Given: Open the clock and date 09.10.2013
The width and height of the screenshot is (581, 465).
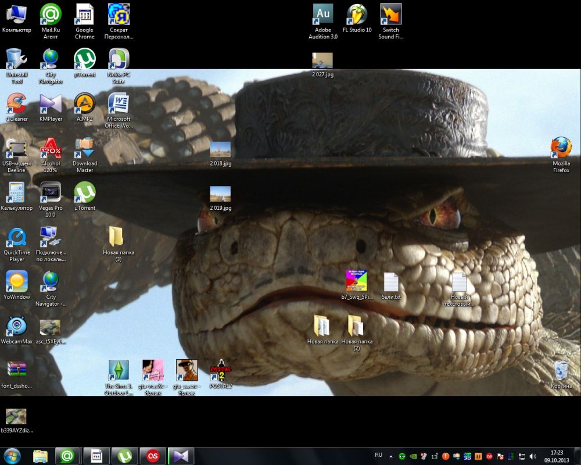Looking at the screenshot, I should coord(557,456).
